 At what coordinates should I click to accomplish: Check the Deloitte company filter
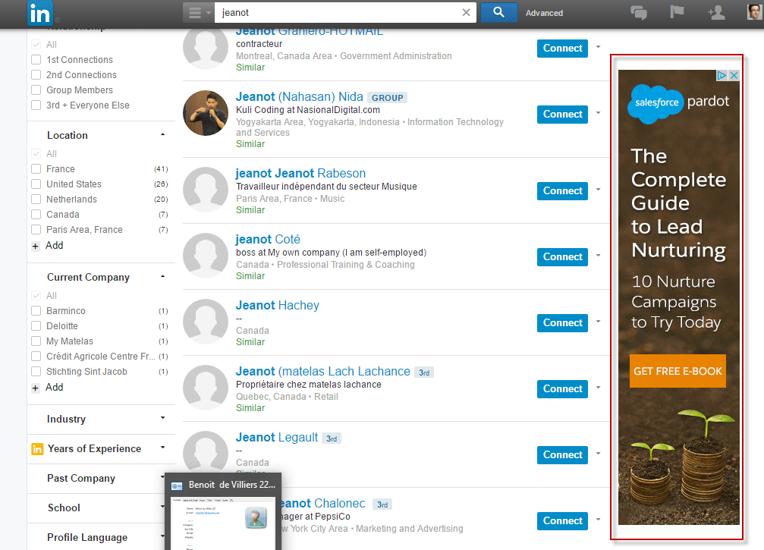tap(36, 326)
